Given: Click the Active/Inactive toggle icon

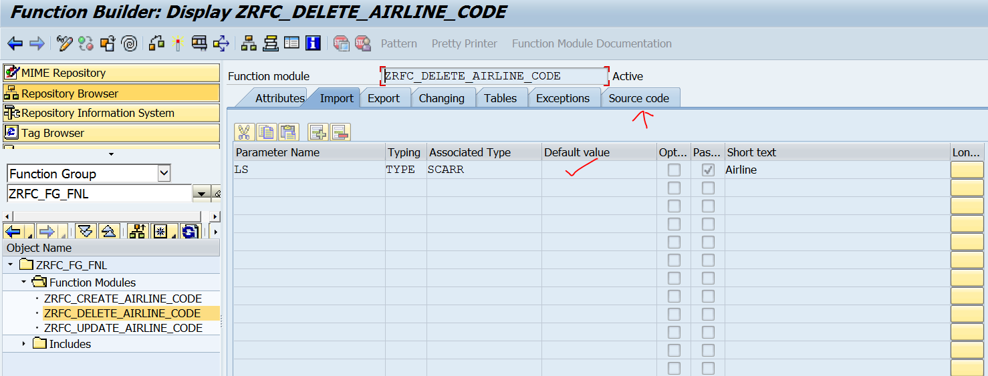Looking at the screenshot, I should click(x=86, y=44).
